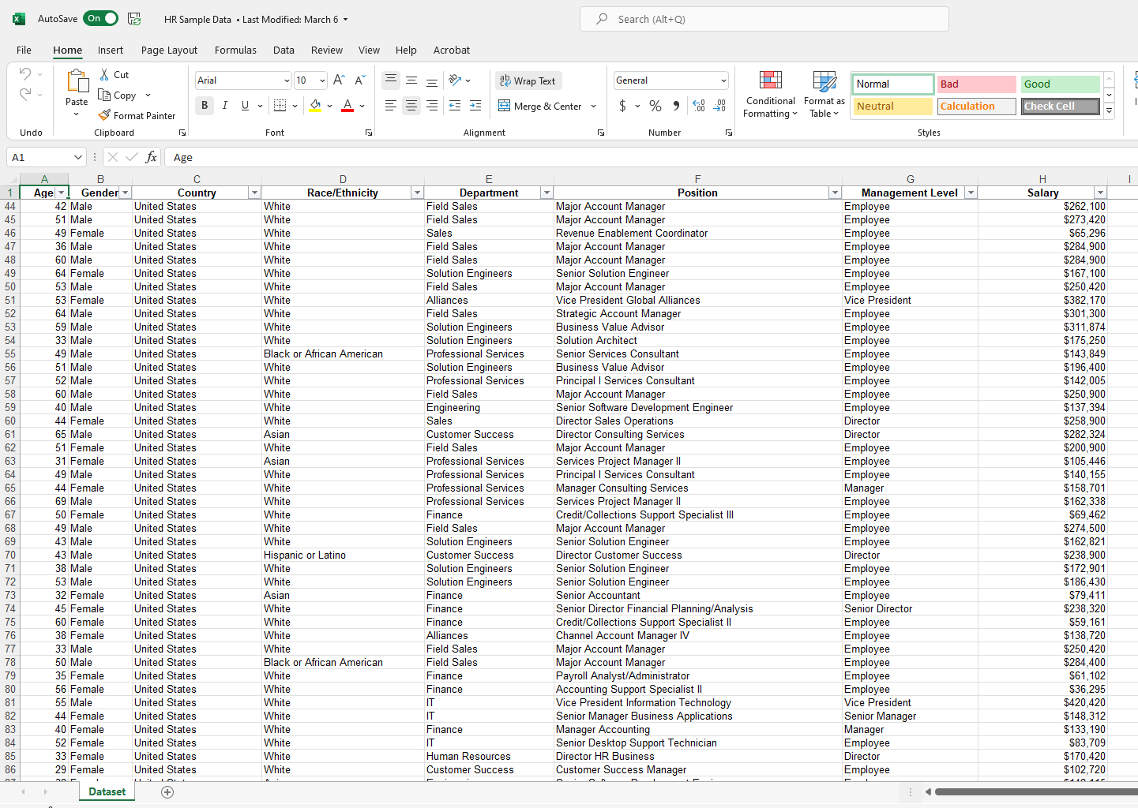Screen dimensions: 1138x808
Task: Open Format as Table gallery
Action: point(824,94)
